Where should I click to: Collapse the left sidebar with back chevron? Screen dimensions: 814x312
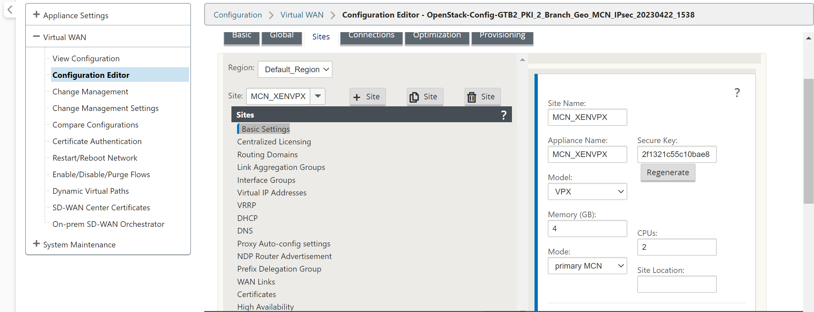point(10,10)
